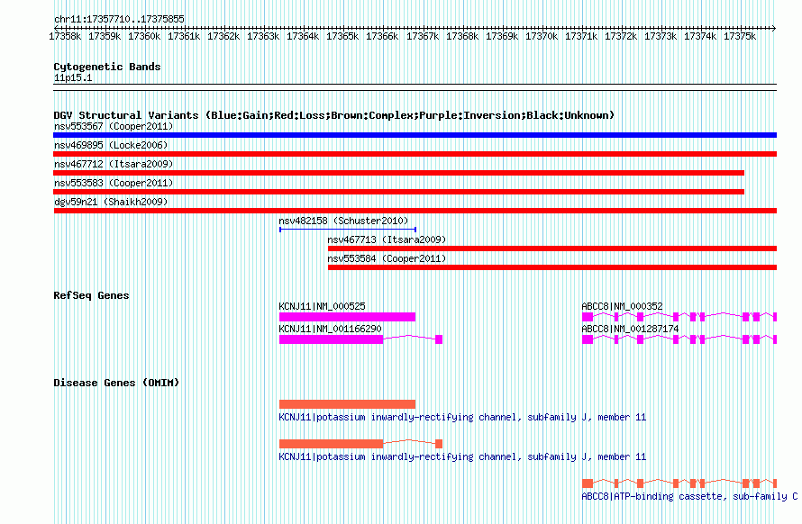Screen dimensions: 802x524
Task: Select the nsv467713 (Itsara2009) label
Action: tap(387, 239)
